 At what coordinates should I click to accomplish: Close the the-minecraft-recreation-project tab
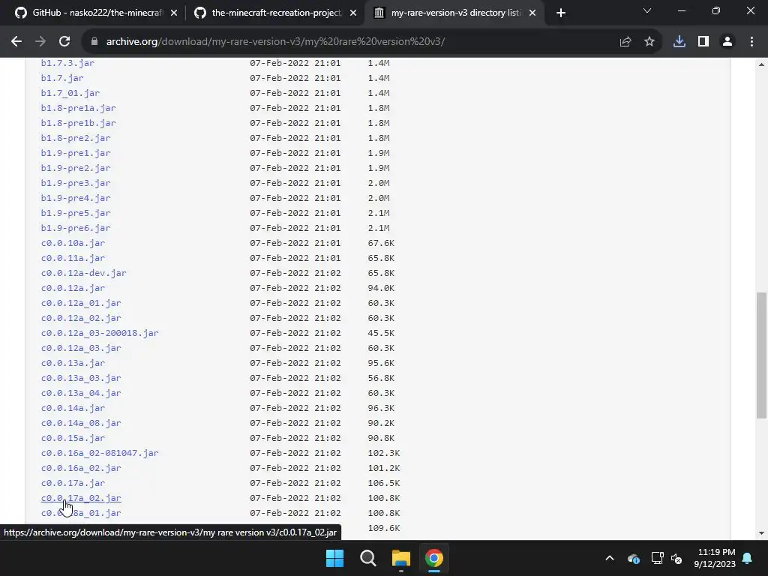coord(353,13)
